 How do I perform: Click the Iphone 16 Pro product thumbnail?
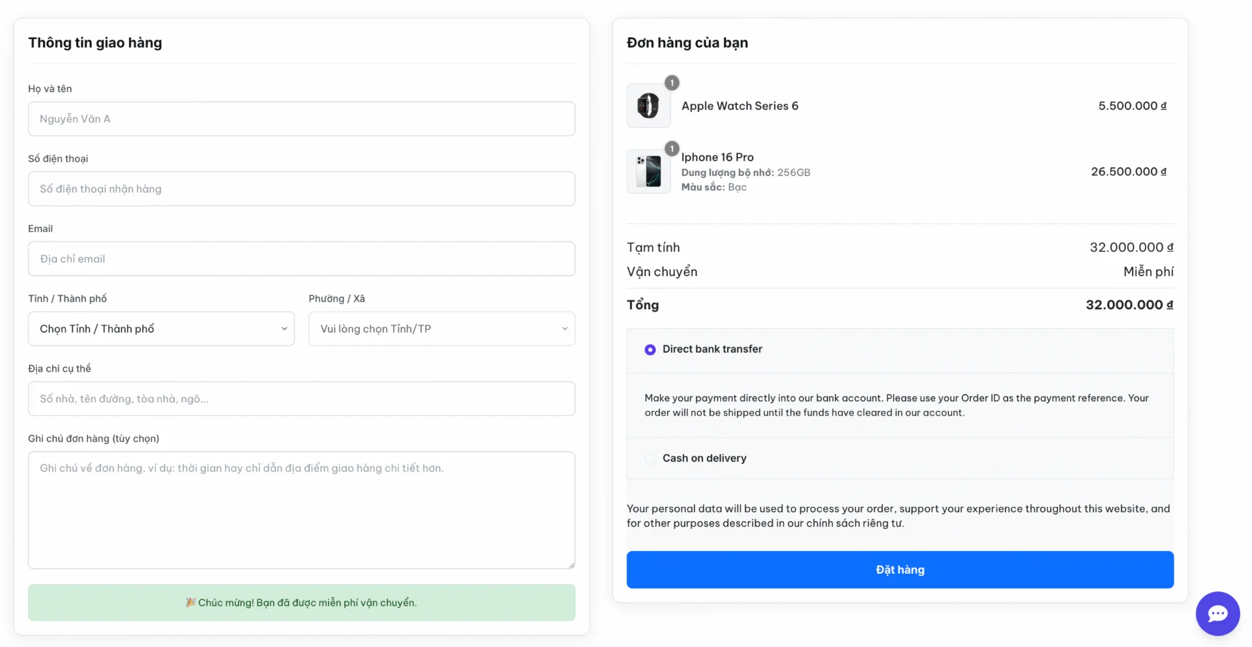coord(648,171)
